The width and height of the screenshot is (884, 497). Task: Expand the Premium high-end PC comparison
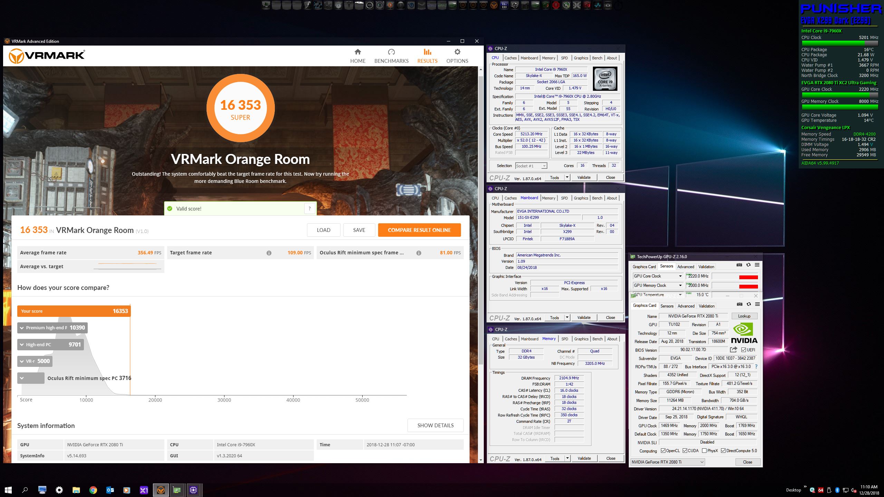point(22,328)
